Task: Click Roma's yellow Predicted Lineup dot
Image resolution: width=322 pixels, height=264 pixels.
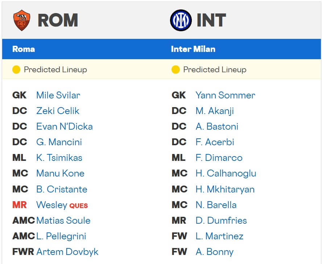Action: (x=16, y=69)
